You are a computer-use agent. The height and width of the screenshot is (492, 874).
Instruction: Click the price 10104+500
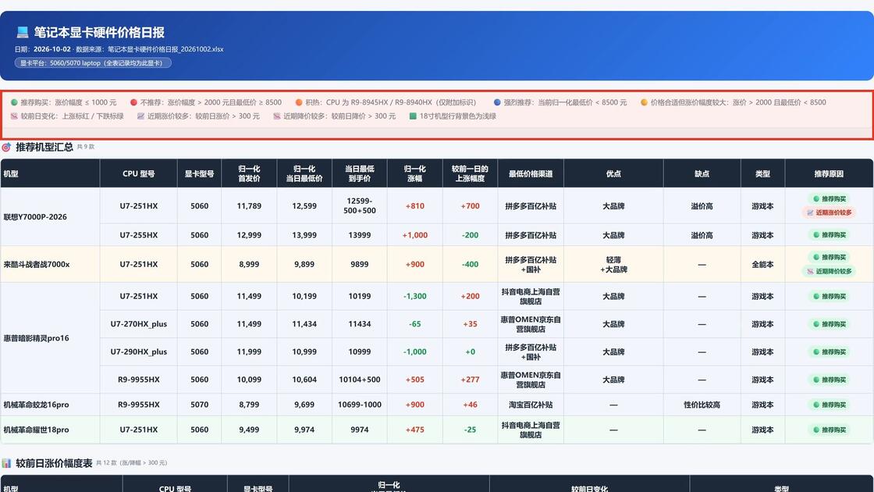point(360,380)
